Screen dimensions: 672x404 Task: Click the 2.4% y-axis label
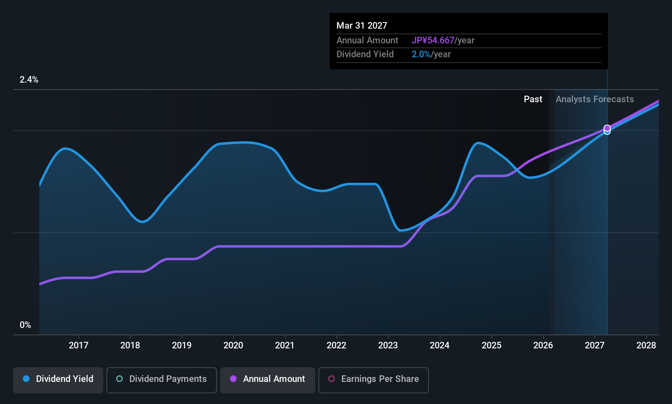[29, 80]
